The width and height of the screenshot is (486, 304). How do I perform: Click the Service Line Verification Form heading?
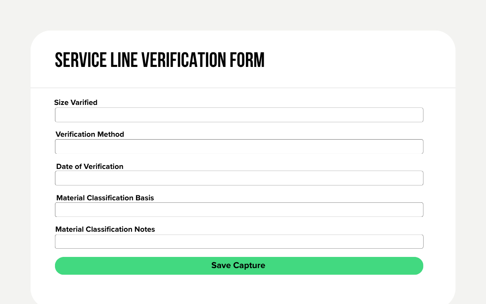pos(160,60)
